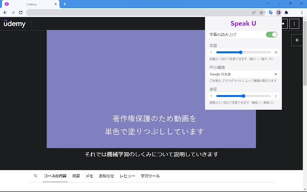Image resolution: width=307 pixels, height=192 pixels.
Task: Adjust the 速度 speed slider
Action: 243,96
